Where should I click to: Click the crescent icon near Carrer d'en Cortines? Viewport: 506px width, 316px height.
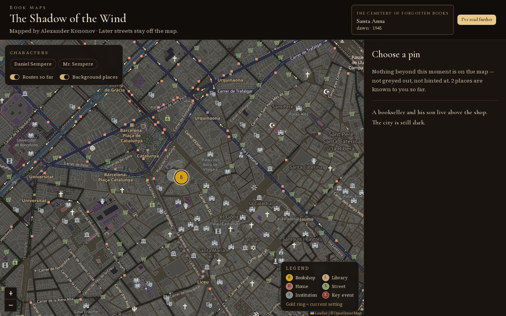pyautogui.click(x=326, y=92)
